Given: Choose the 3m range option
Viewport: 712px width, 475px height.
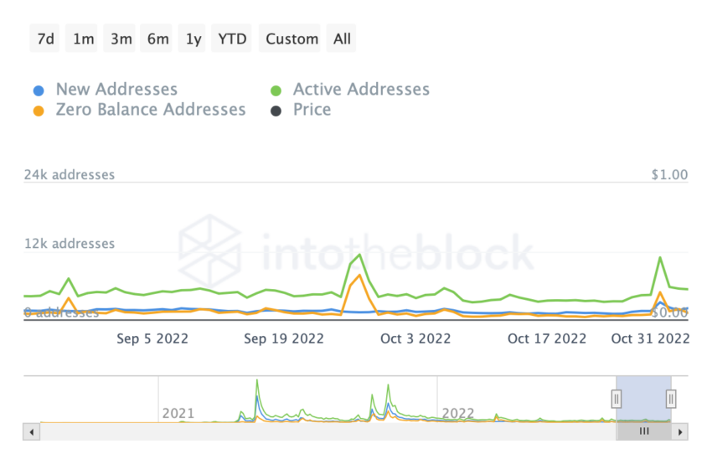Looking at the screenshot, I should tap(121, 39).
